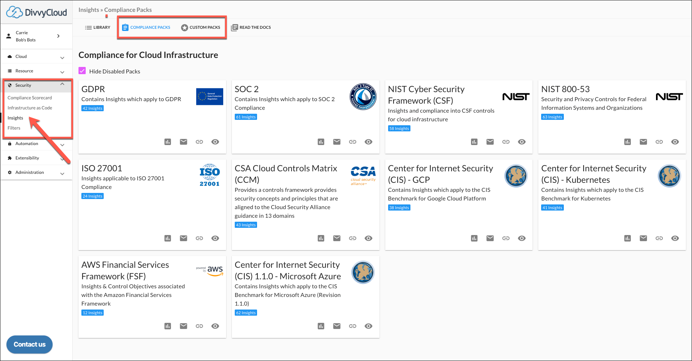Click the 42 Insights badge on GDPR

(93, 108)
